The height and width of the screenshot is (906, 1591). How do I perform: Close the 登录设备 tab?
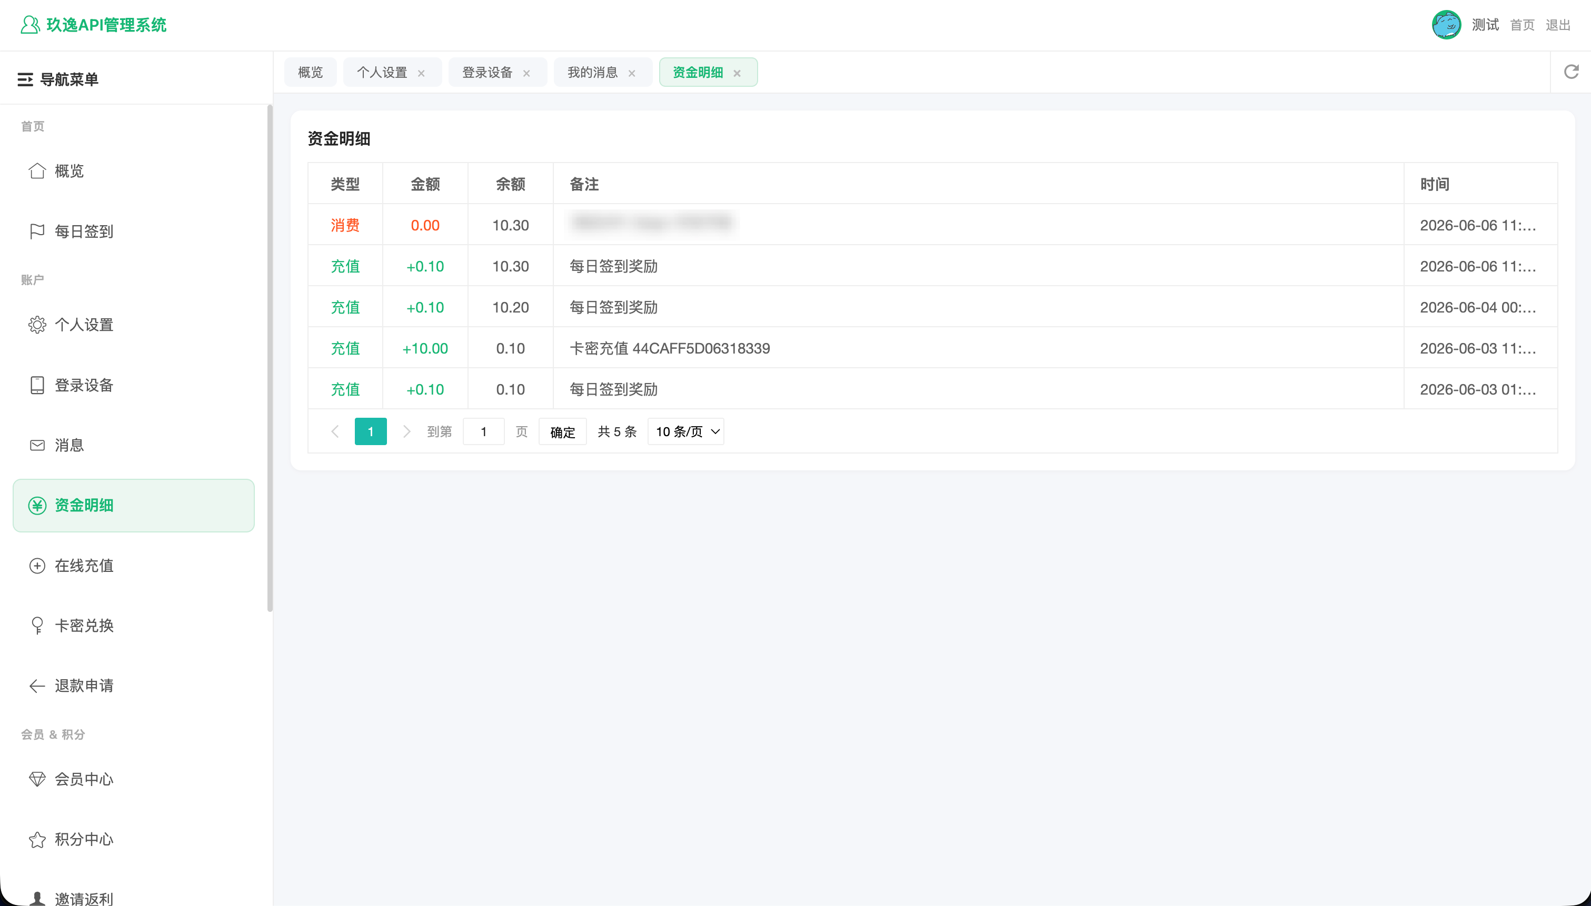[x=526, y=73]
